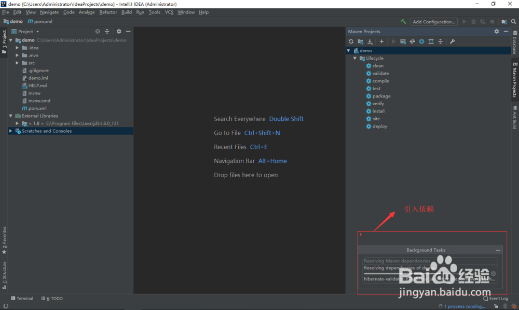
Task: Show Maven dependencies diagram icon
Action: (431, 41)
